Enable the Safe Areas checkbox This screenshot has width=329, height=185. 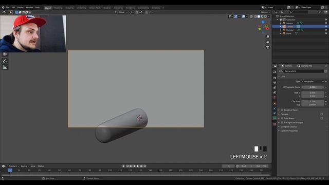[282, 119]
